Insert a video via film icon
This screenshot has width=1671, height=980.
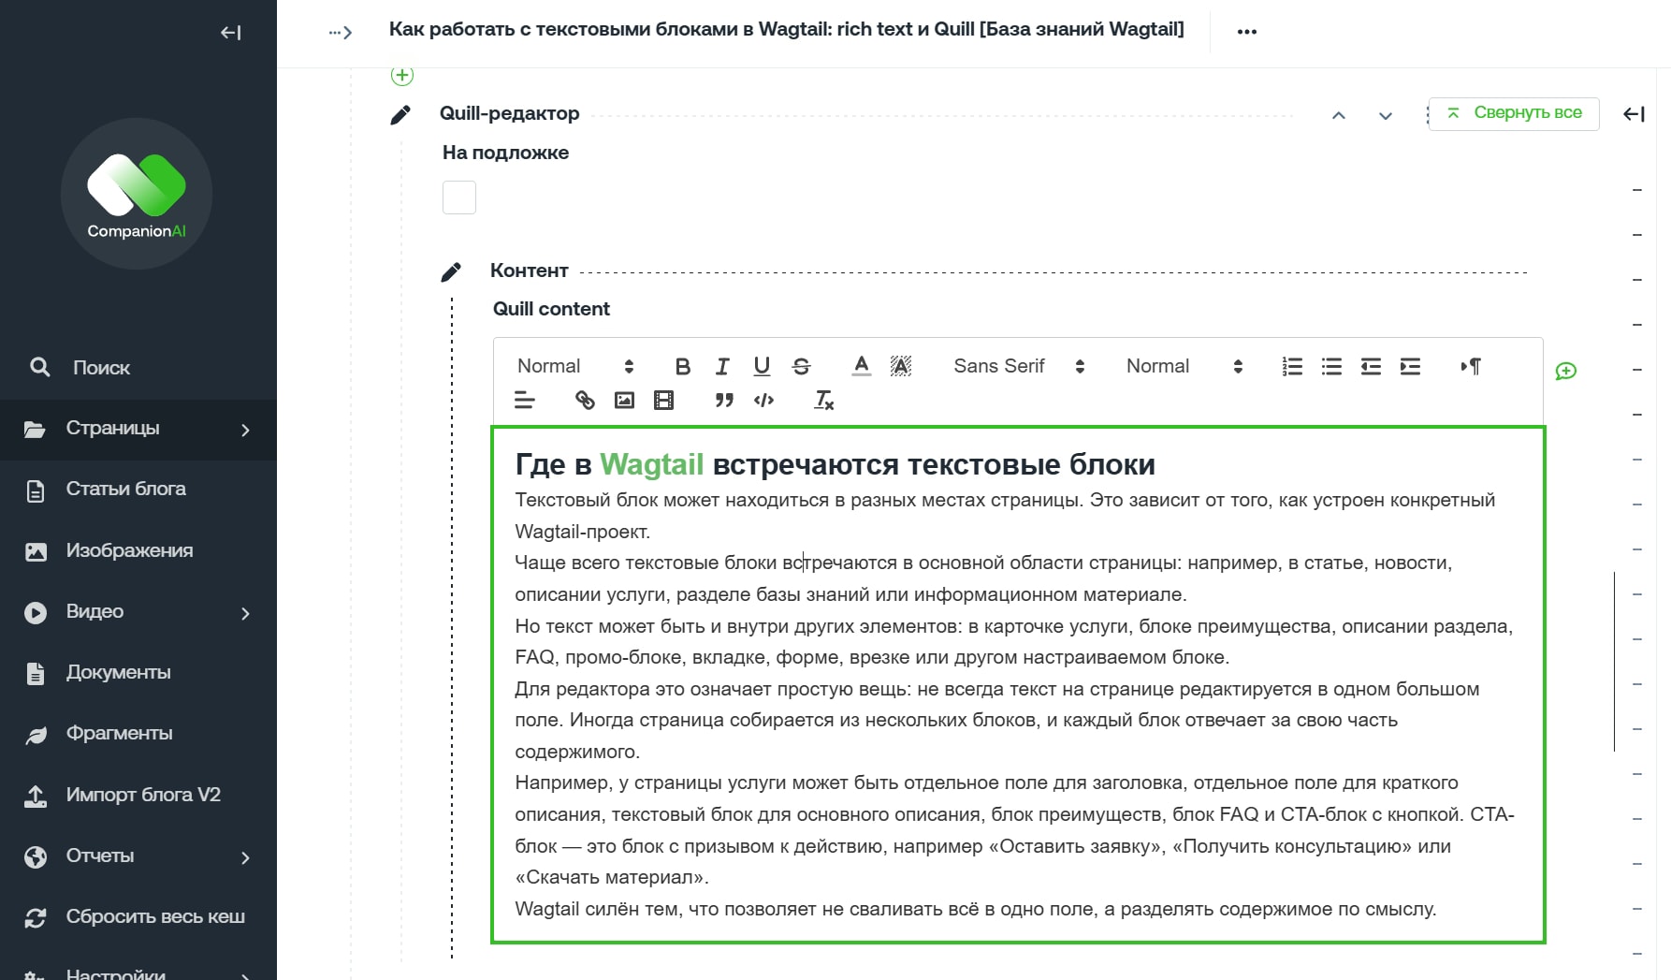pos(663,401)
